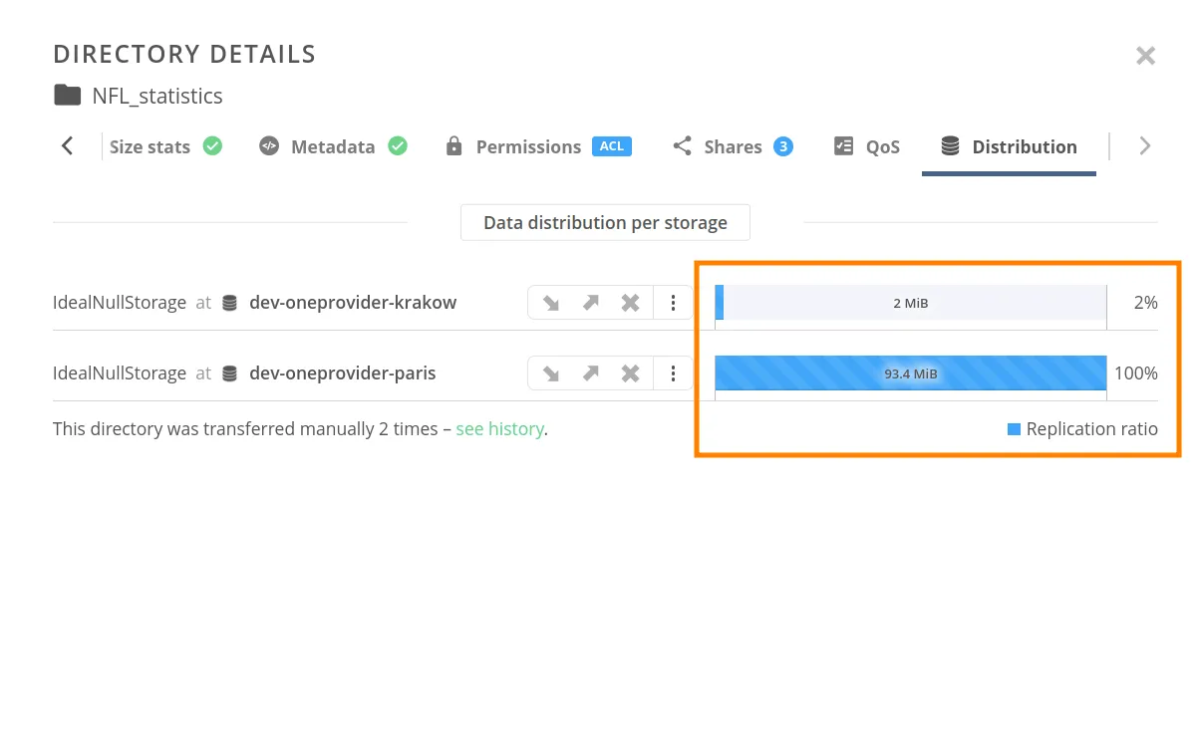Migrate data from dev-oneprovider-paris
The image size is (1198, 740).
[x=590, y=372]
